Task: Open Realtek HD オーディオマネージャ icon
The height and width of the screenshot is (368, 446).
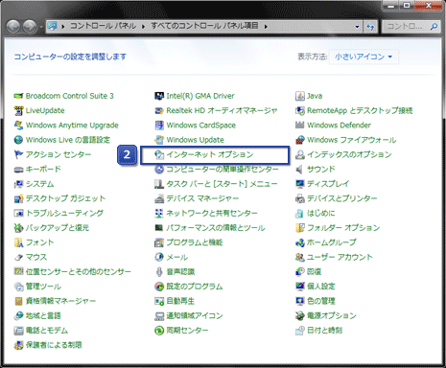Action: point(159,110)
